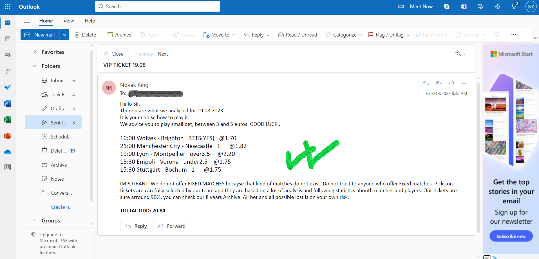
Task: Open People contacts in the app rail
Action: click(x=8, y=55)
